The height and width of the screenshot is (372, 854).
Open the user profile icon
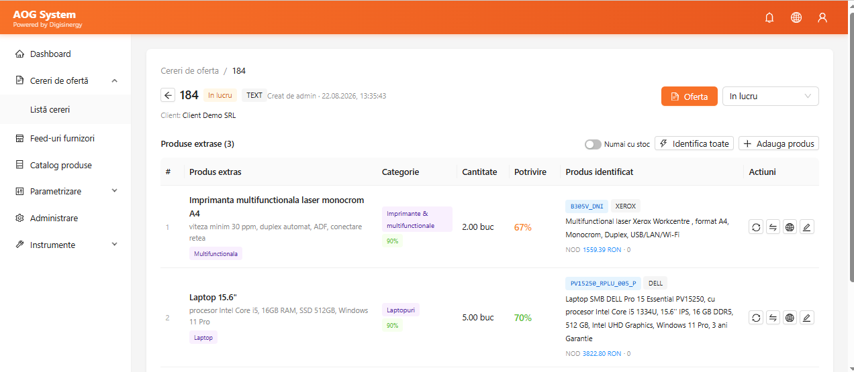pyautogui.click(x=822, y=17)
